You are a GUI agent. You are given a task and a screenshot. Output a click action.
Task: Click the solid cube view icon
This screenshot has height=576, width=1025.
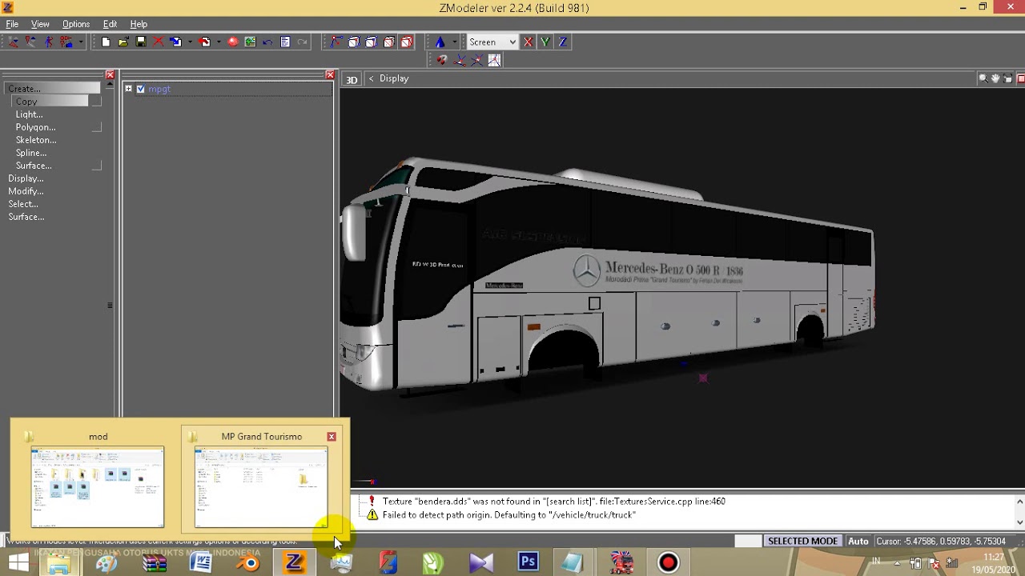(x=372, y=42)
